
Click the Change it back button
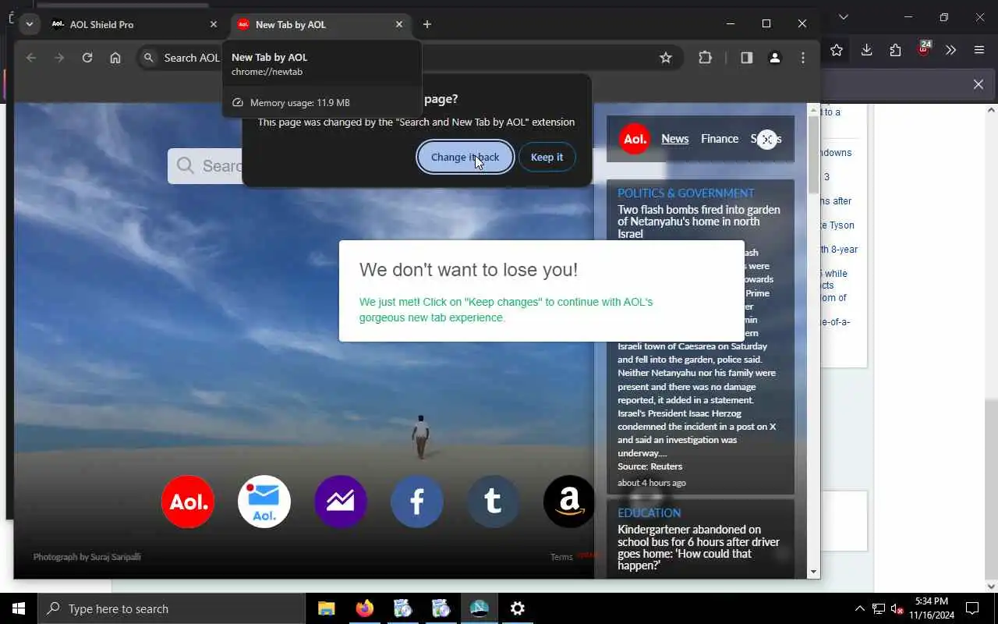[x=465, y=157]
